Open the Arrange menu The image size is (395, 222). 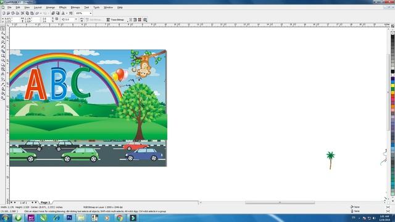[x=50, y=7]
